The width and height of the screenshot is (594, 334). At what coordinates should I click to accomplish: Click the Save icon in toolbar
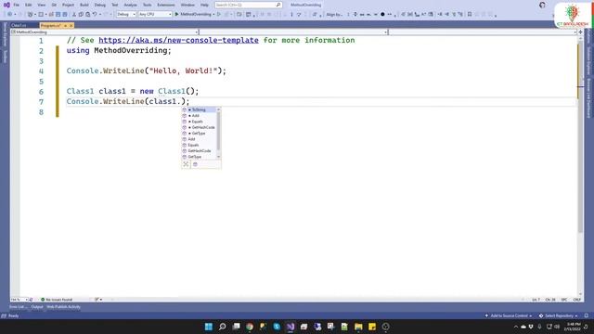coord(58,14)
